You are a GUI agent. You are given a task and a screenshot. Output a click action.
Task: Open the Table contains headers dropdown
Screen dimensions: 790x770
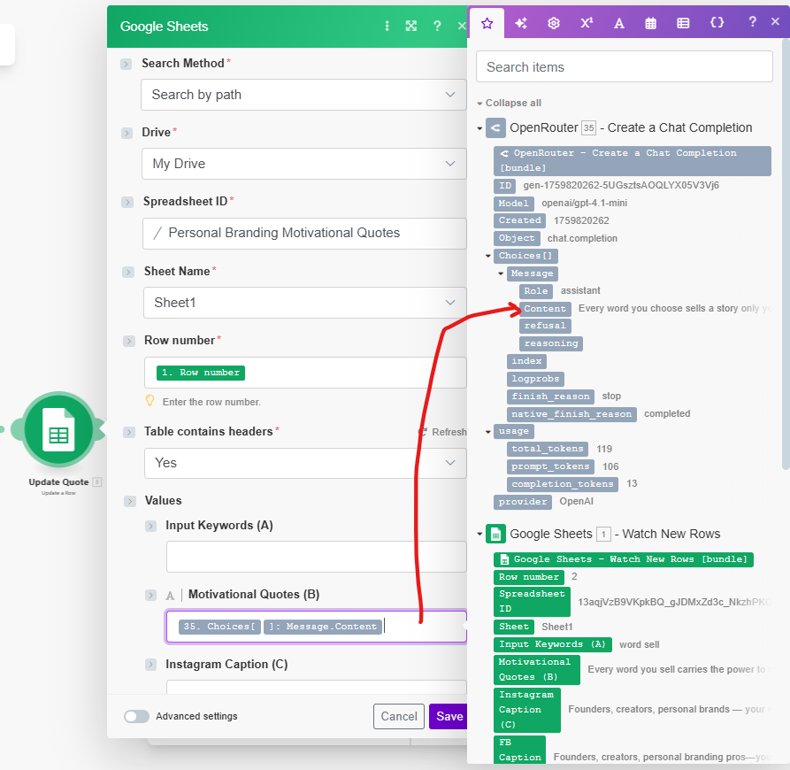[x=305, y=463]
